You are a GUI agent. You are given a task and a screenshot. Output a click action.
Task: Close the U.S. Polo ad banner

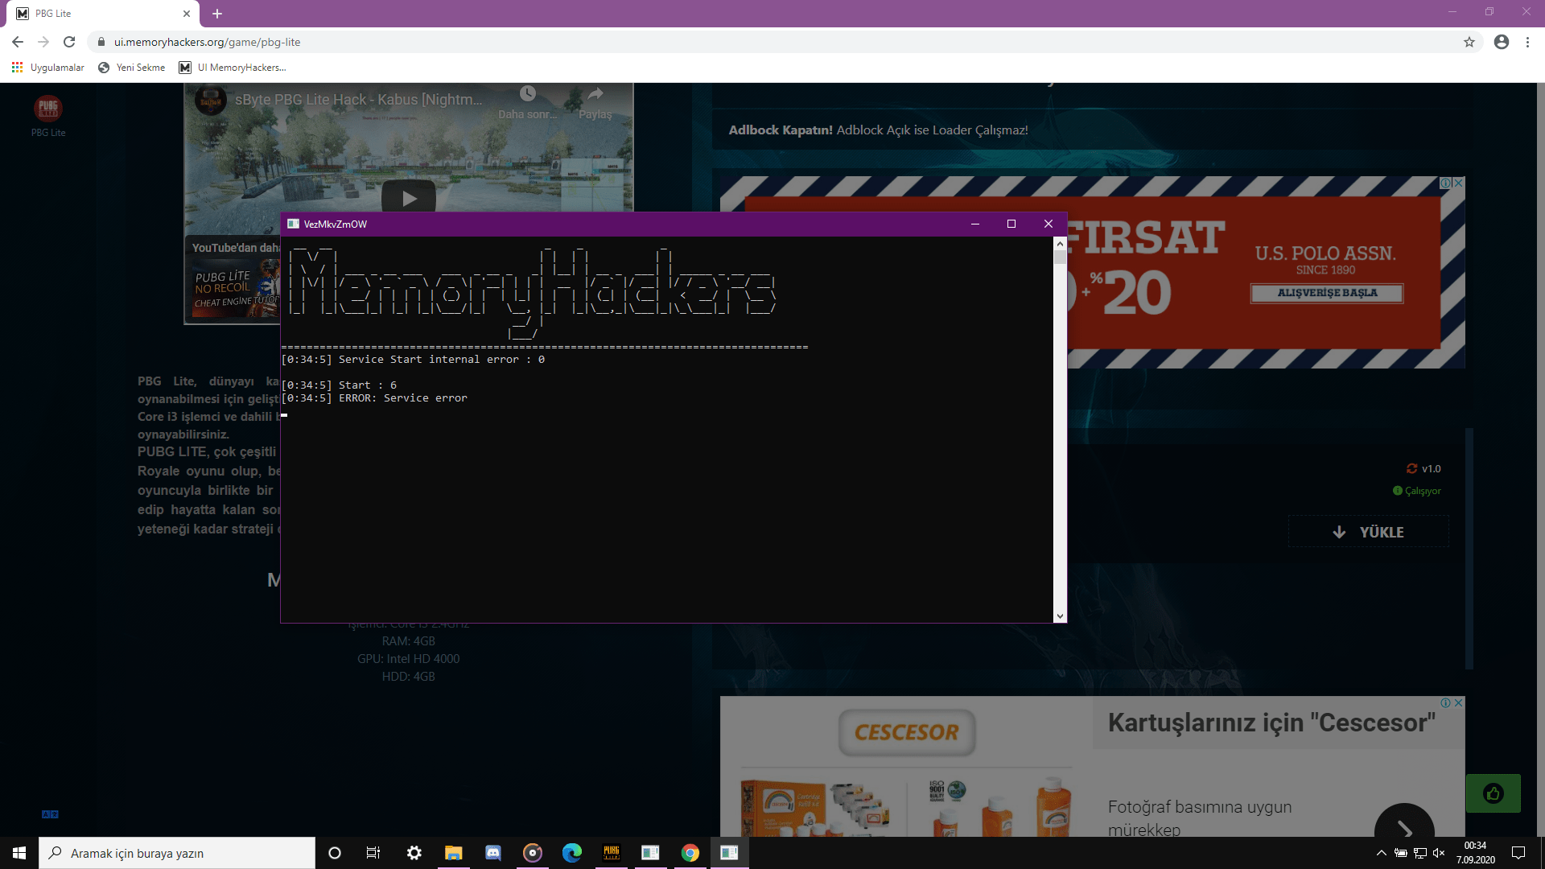pyautogui.click(x=1458, y=183)
